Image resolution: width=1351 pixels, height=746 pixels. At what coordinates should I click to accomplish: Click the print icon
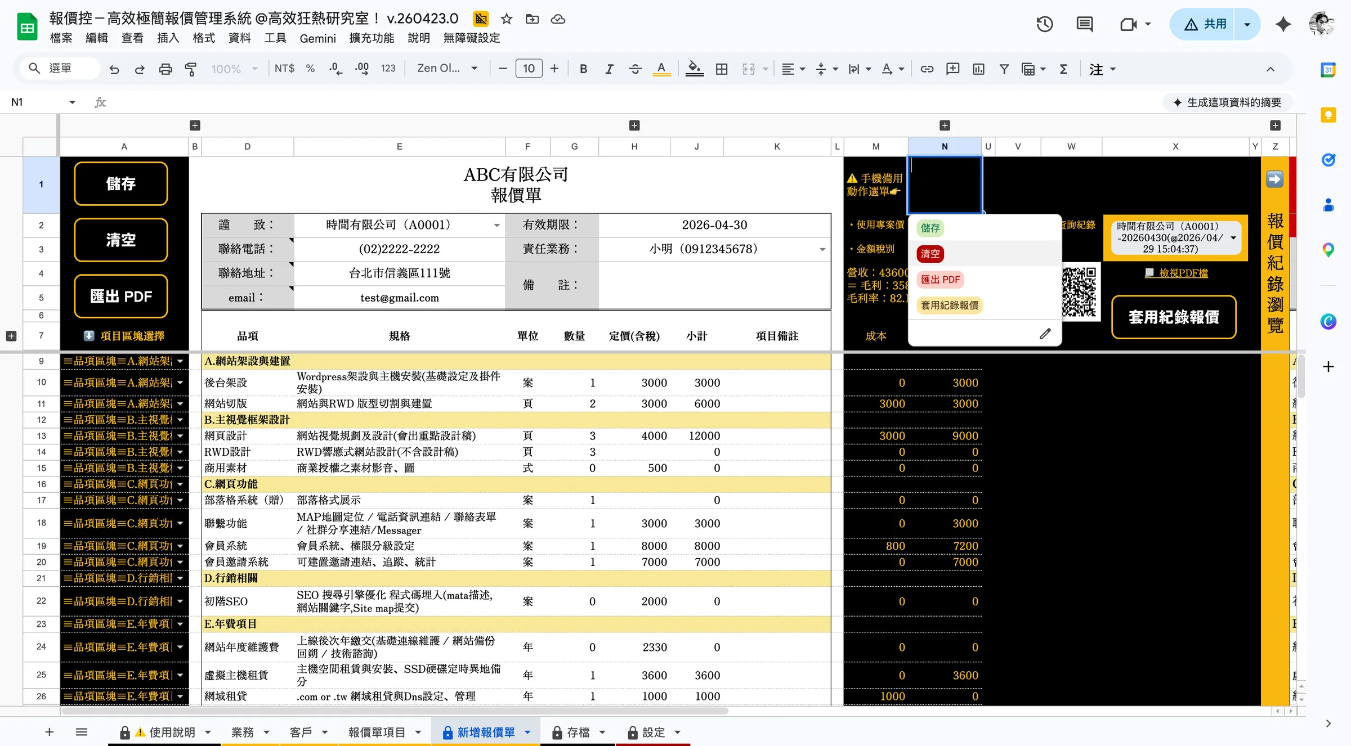pos(165,69)
